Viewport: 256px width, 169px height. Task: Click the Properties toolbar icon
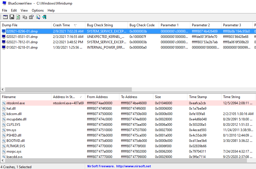point(31,17)
